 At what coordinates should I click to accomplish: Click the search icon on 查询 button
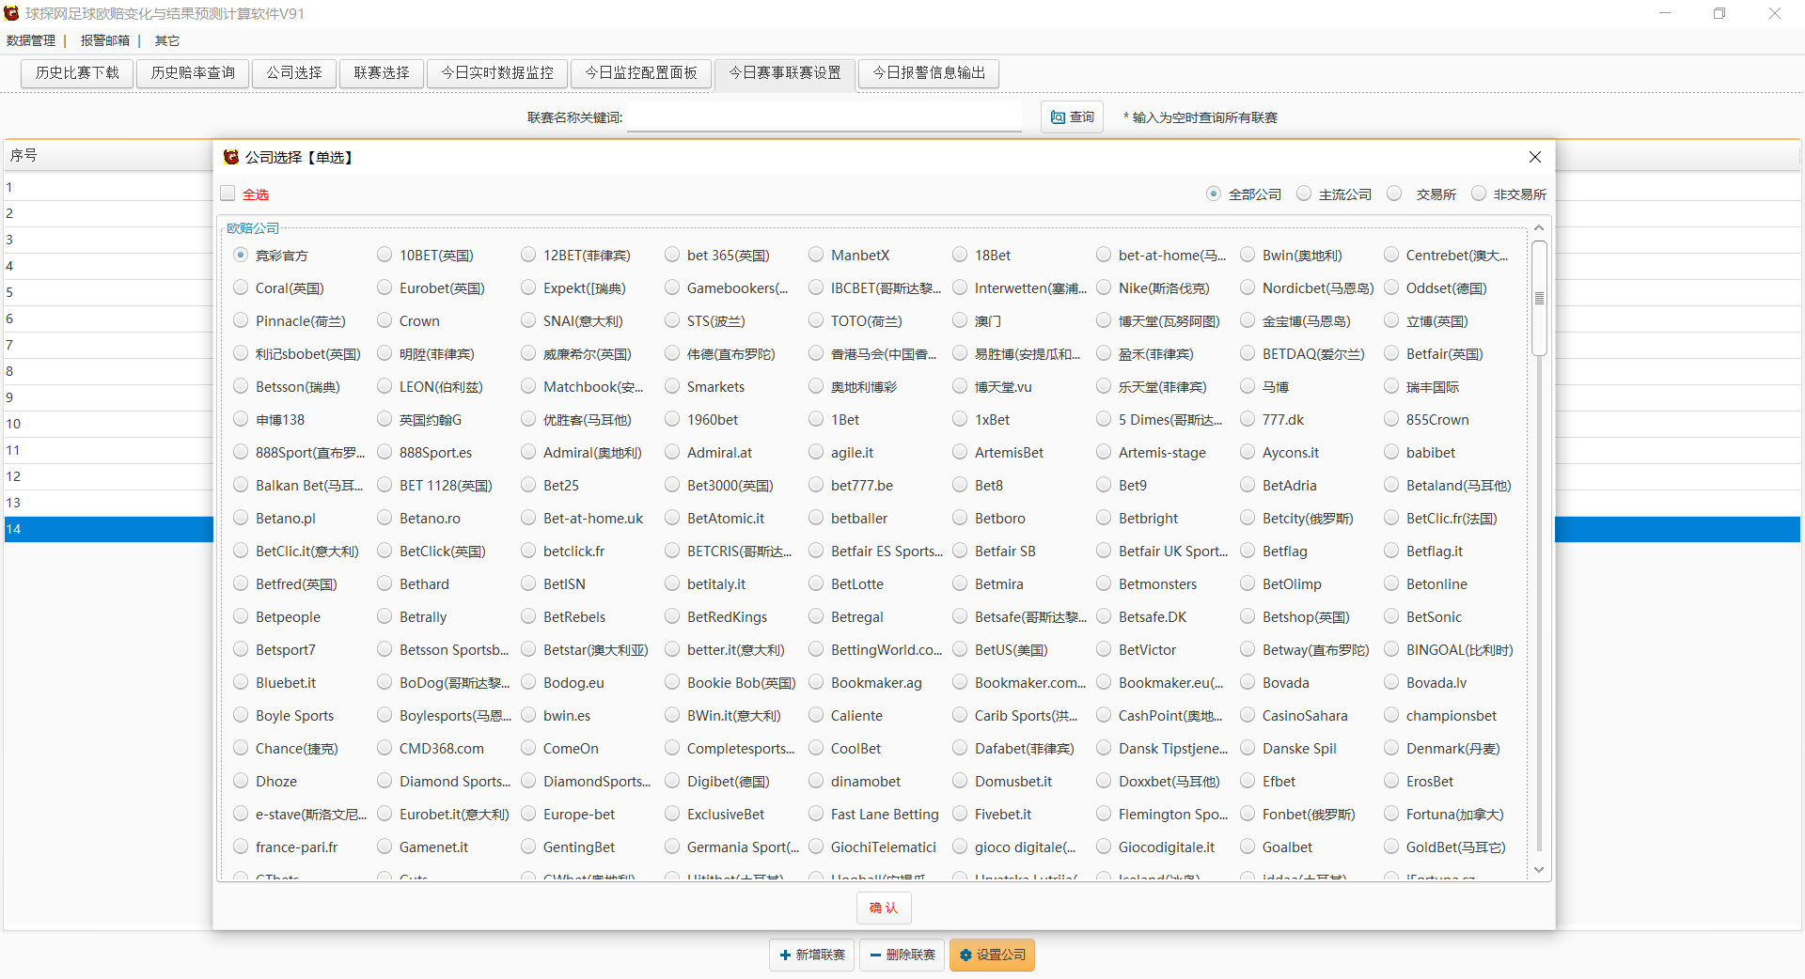(1058, 117)
